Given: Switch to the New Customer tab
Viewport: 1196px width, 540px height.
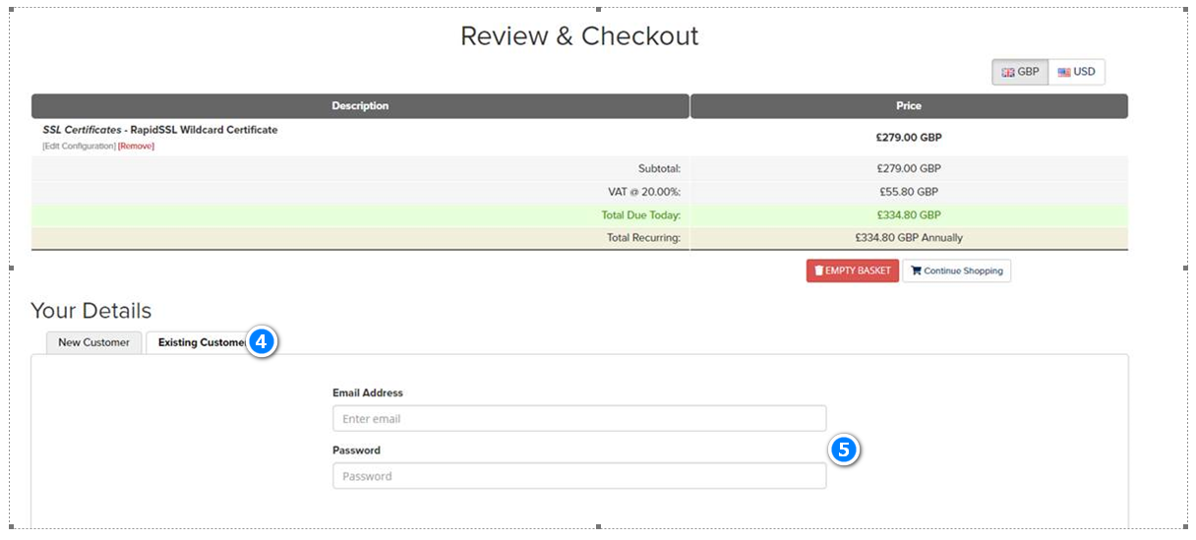Looking at the screenshot, I should pos(93,342).
